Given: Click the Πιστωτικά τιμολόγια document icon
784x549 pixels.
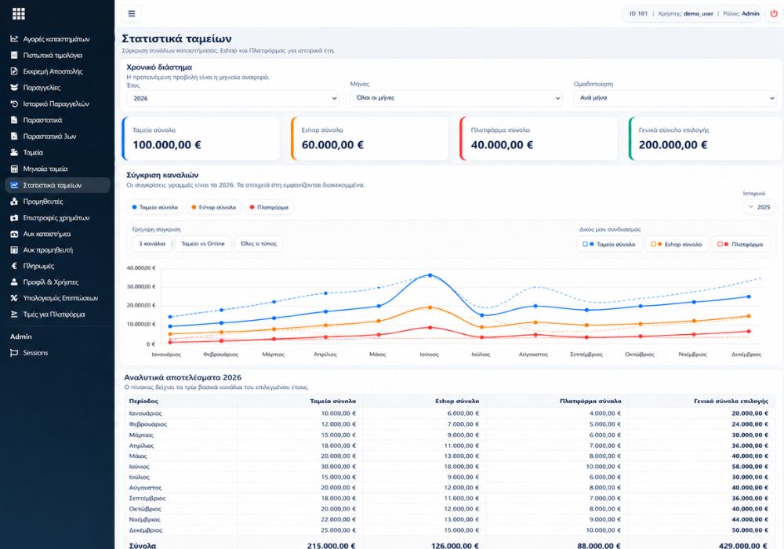Looking at the screenshot, I should 14,55.
